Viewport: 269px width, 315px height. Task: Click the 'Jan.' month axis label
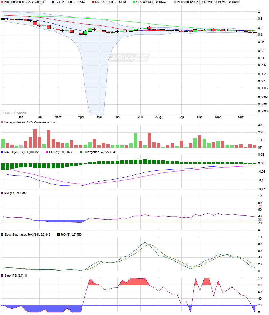point(21,117)
